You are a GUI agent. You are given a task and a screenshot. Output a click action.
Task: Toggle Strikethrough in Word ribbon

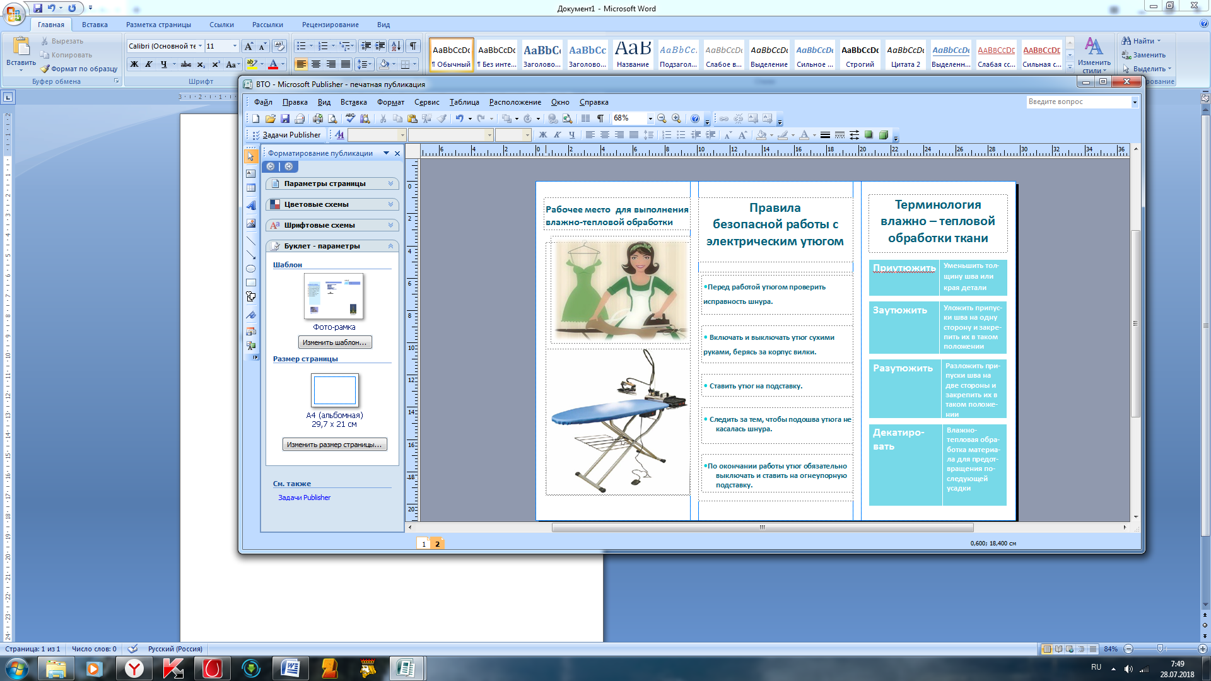(186, 64)
